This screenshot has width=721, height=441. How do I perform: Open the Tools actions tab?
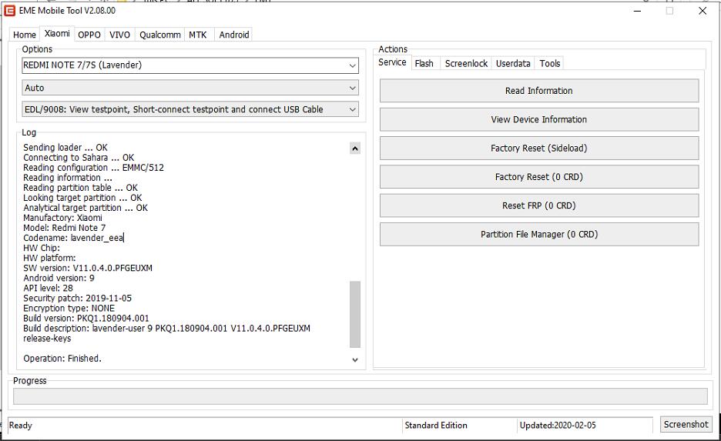(550, 63)
